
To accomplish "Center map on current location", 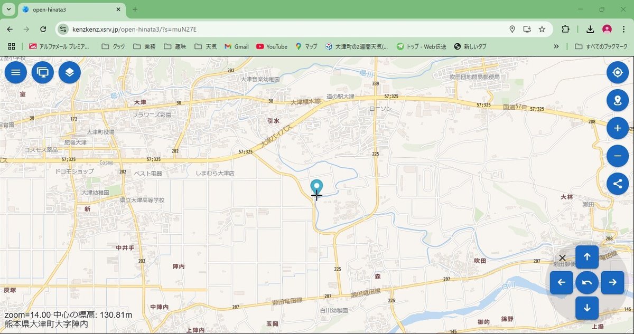I will [618, 72].
